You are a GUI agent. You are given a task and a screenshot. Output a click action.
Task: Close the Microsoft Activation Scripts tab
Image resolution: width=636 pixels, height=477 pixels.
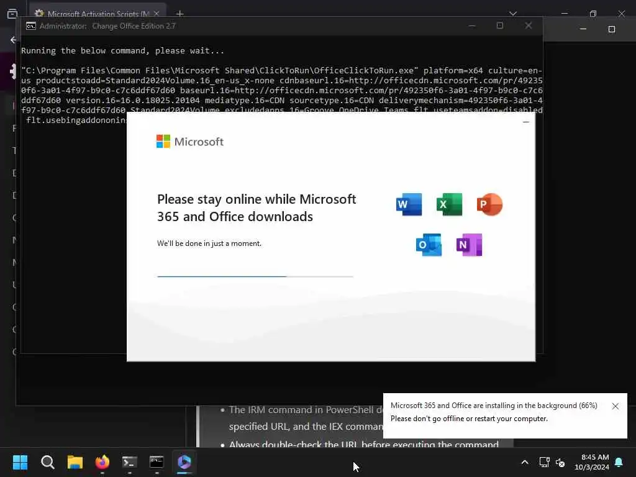coord(157,14)
